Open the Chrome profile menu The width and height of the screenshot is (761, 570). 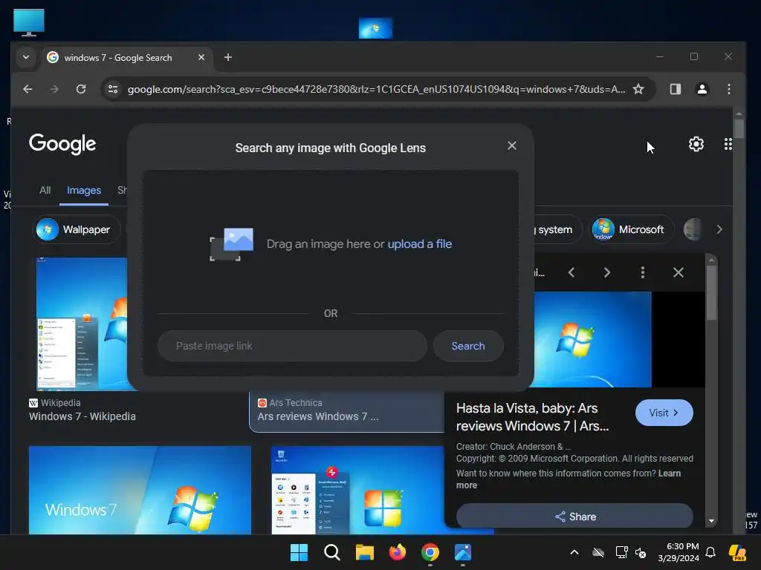(x=702, y=89)
